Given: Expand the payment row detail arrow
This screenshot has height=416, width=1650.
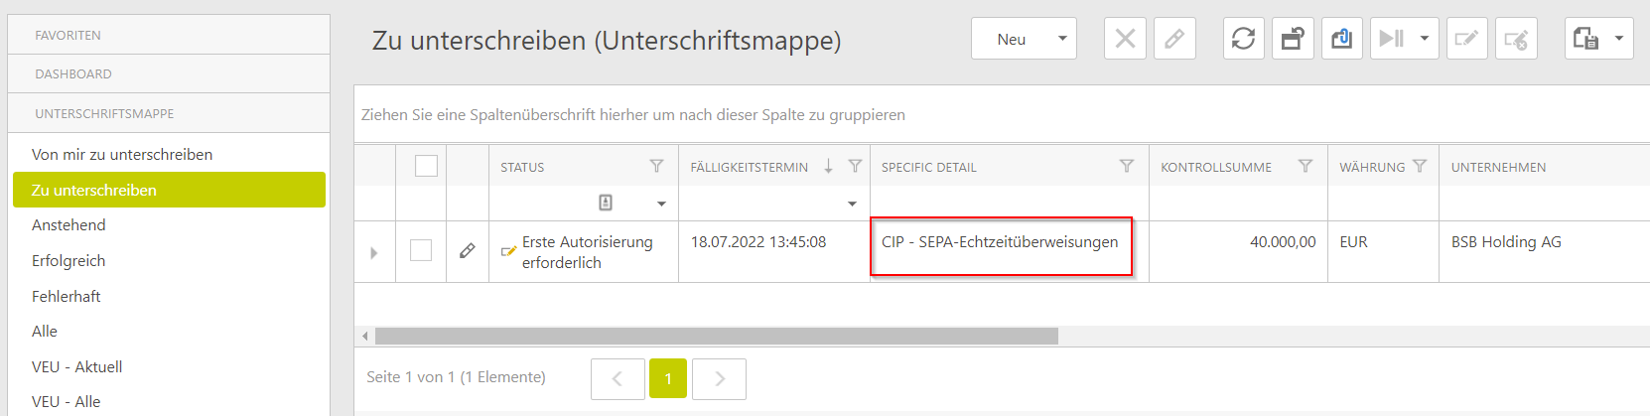Looking at the screenshot, I should tap(374, 252).
